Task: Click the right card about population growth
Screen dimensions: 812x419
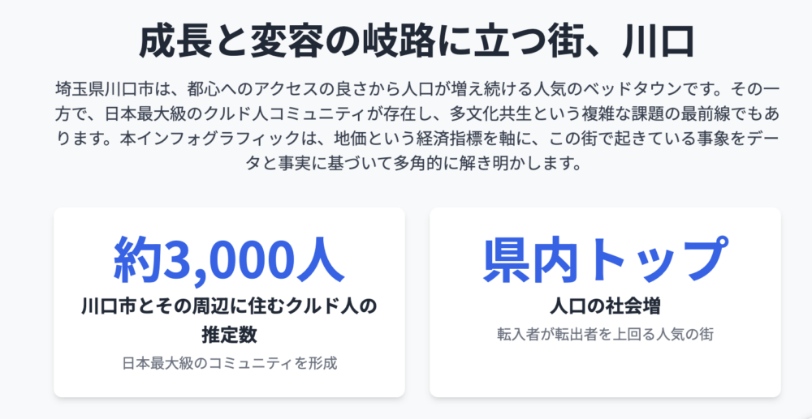Action: click(605, 302)
